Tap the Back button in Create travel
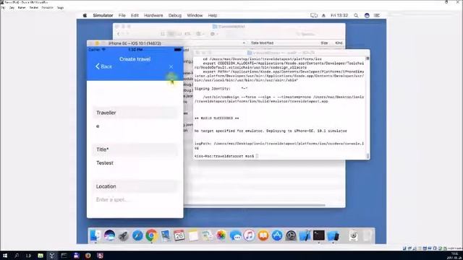463x260 pixels. coord(103,66)
